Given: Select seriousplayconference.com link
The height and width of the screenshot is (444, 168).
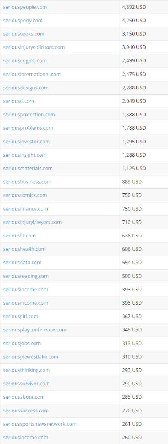Looking at the screenshot, I should [x=35, y=330].
